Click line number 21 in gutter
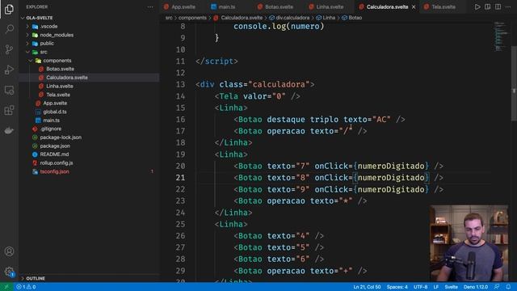Image resolution: width=517 pixels, height=291 pixels. [x=180, y=178]
